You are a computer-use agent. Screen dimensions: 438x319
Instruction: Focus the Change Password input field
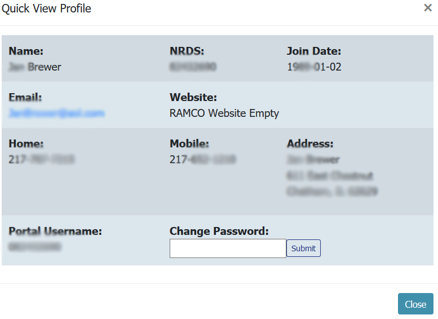(x=228, y=248)
